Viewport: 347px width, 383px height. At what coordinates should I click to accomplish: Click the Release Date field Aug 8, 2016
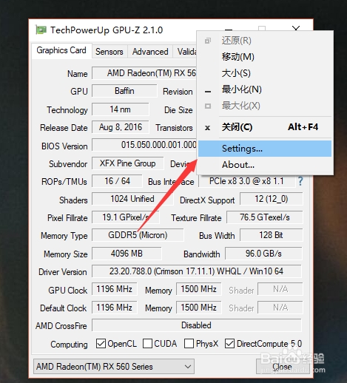click(121, 127)
